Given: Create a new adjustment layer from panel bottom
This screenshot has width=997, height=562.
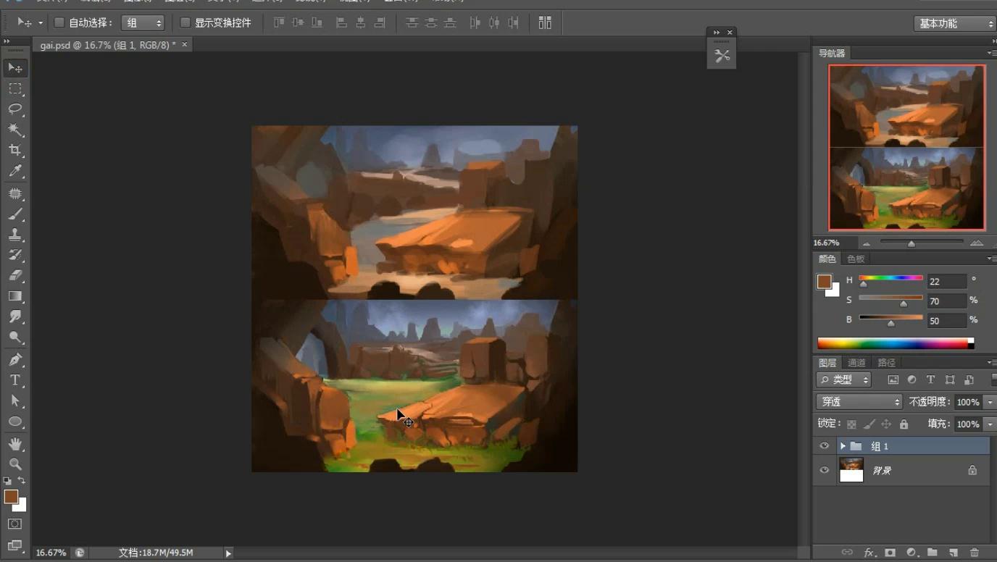Looking at the screenshot, I should click(912, 553).
